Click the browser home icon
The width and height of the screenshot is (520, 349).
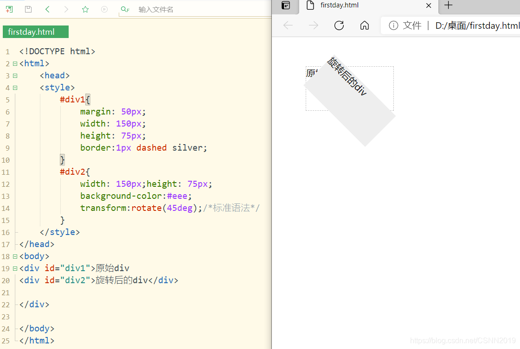365,25
